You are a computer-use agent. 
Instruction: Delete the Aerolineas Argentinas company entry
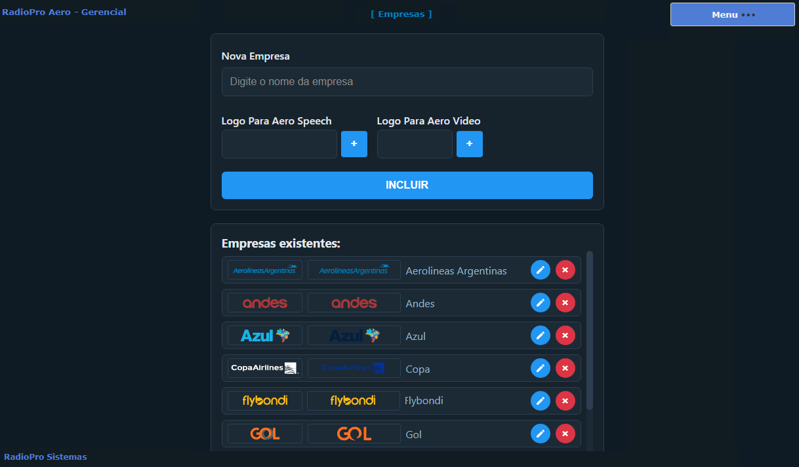pyautogui.click(x=565, y=270)
